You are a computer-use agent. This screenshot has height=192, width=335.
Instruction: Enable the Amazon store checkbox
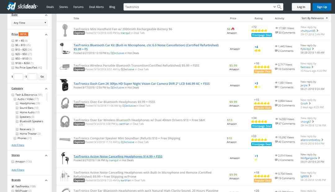click(13, 162)
